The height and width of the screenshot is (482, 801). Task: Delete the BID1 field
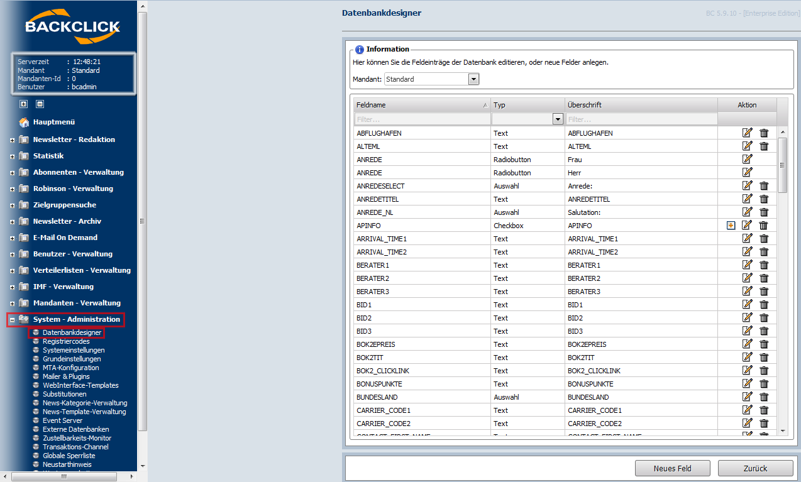coord(764,304)
